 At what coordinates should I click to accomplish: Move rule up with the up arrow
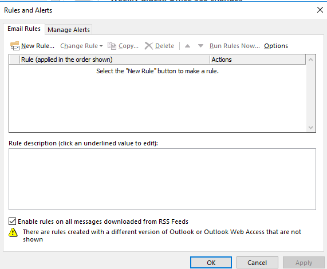187,46
